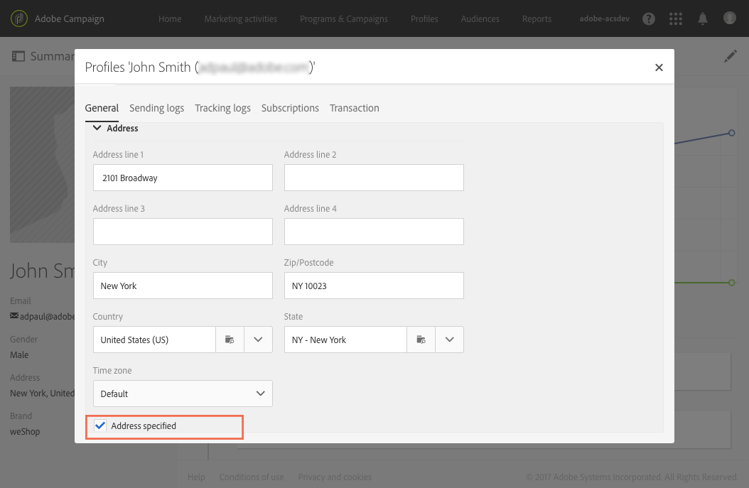Click the pencil edit icon

click(x=731, y=56)
